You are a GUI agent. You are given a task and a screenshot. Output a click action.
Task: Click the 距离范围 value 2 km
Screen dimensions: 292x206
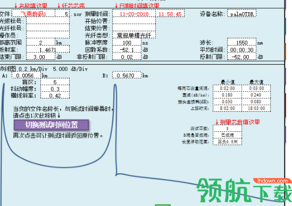pos(40,42)
